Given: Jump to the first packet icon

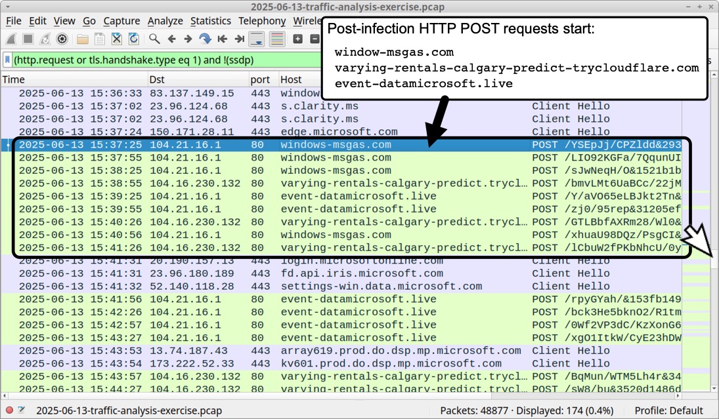Looking at the screenshot, I should click(223, 39).
